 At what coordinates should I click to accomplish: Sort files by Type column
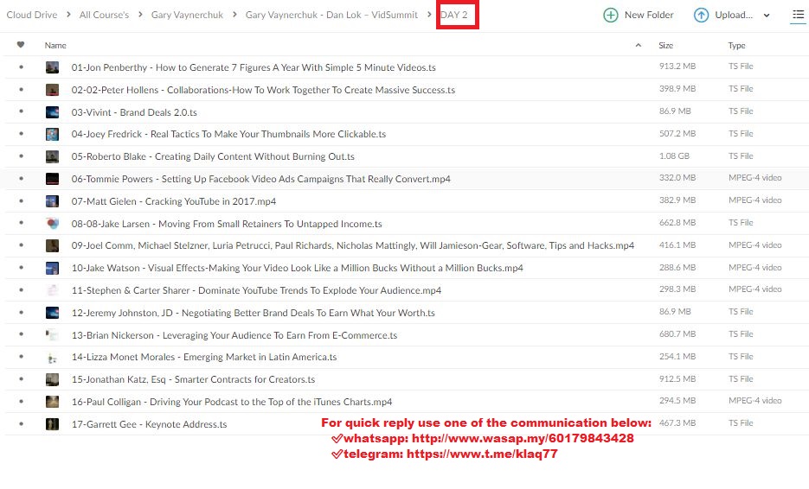click(737, 45)
